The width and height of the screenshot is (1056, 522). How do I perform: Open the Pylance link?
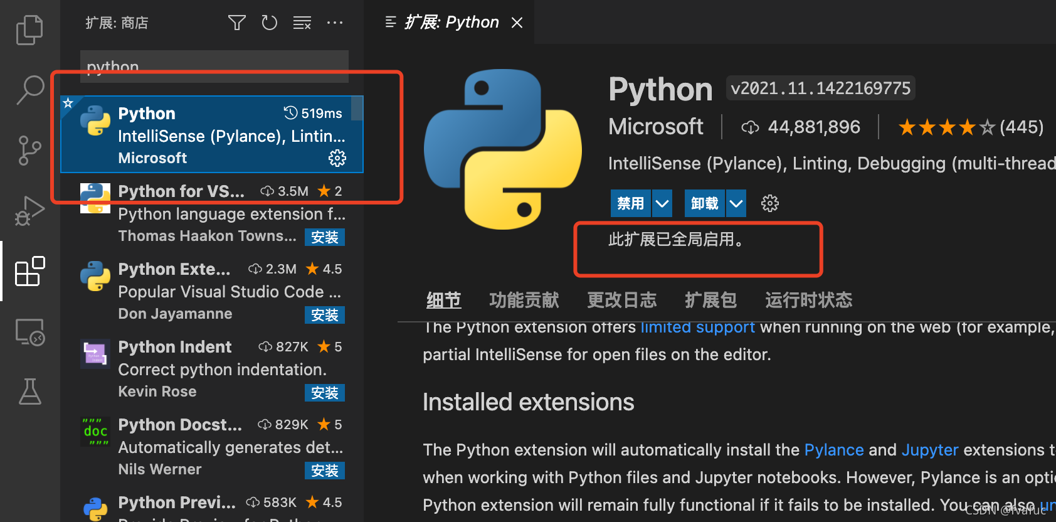[x=834, y=450]
